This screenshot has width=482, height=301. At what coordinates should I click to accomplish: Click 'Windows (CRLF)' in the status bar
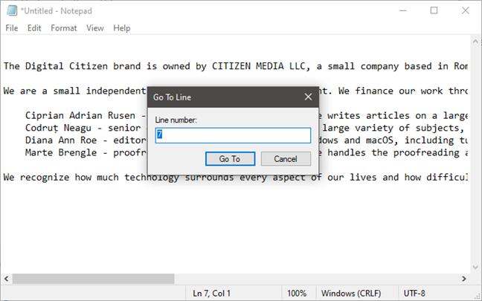351,294
